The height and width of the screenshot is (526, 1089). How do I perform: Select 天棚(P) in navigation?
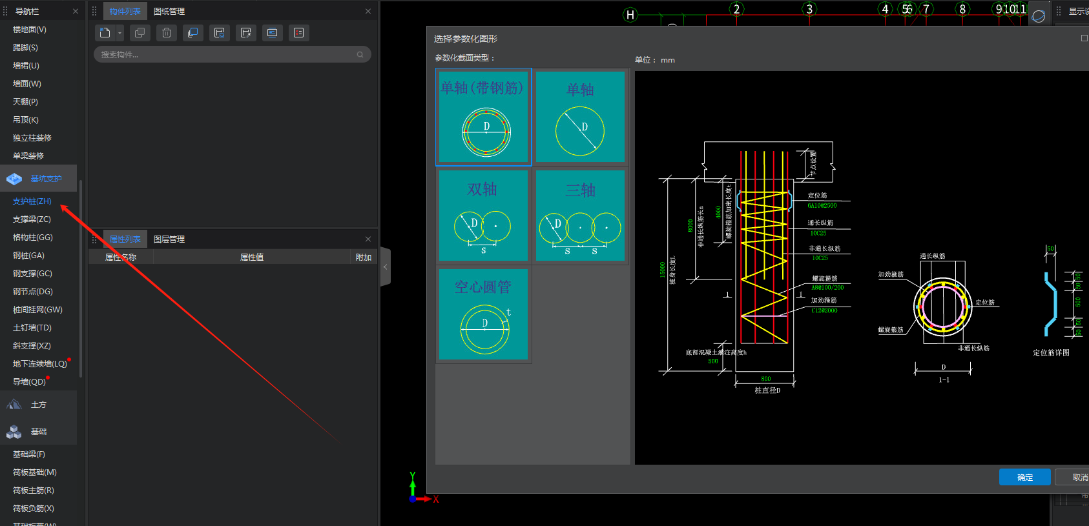point(25,102)
